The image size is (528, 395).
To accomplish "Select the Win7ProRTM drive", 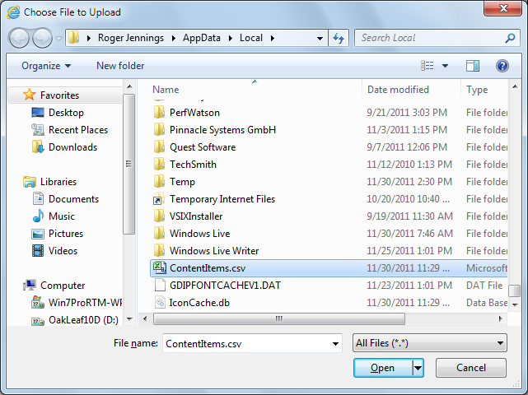I will [77, 303].
